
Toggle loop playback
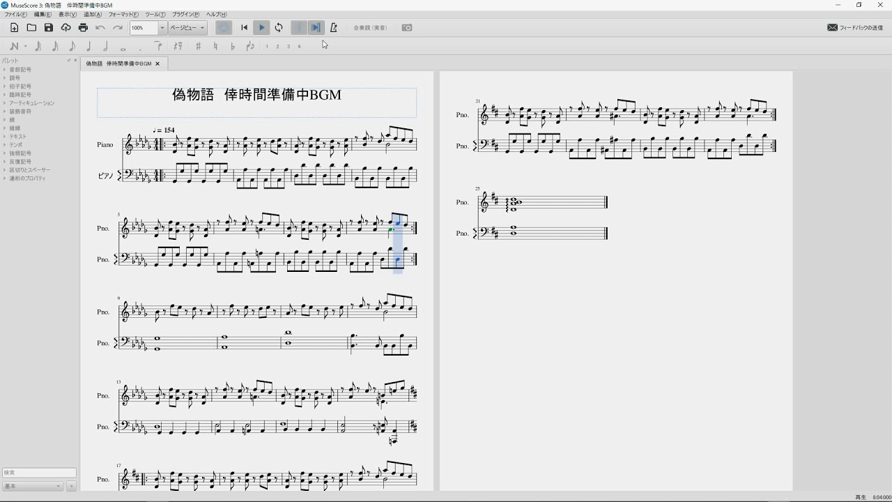[279, 28]
